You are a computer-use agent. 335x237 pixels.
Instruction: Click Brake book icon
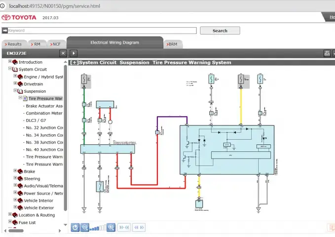[x=20, y=171]
